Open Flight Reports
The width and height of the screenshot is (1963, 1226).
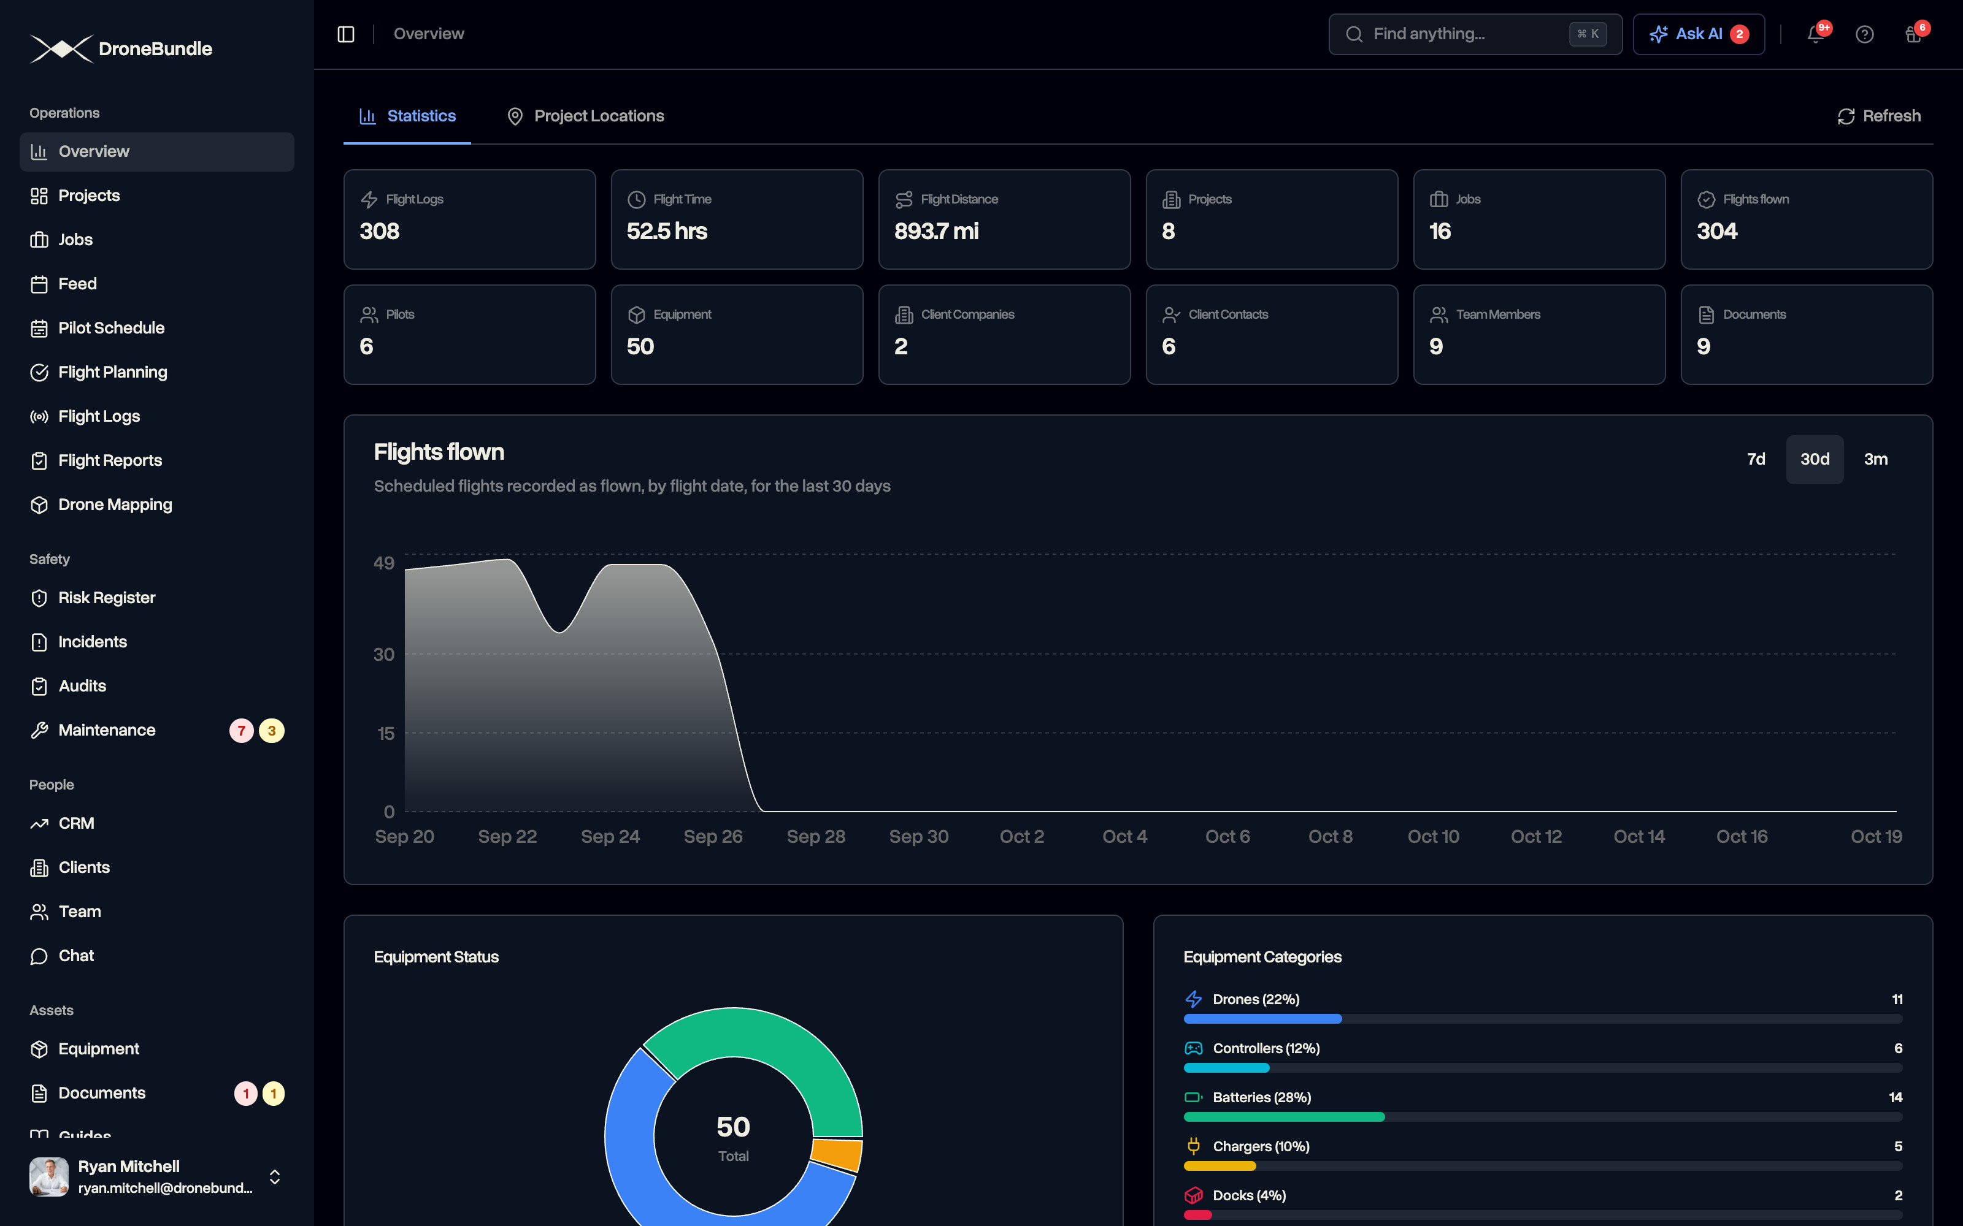[x=156, y=460]
